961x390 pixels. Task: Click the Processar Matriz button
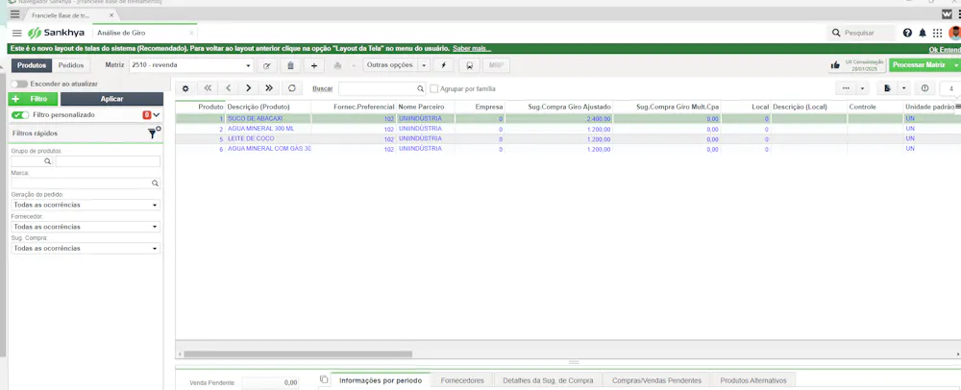point(919,65)
